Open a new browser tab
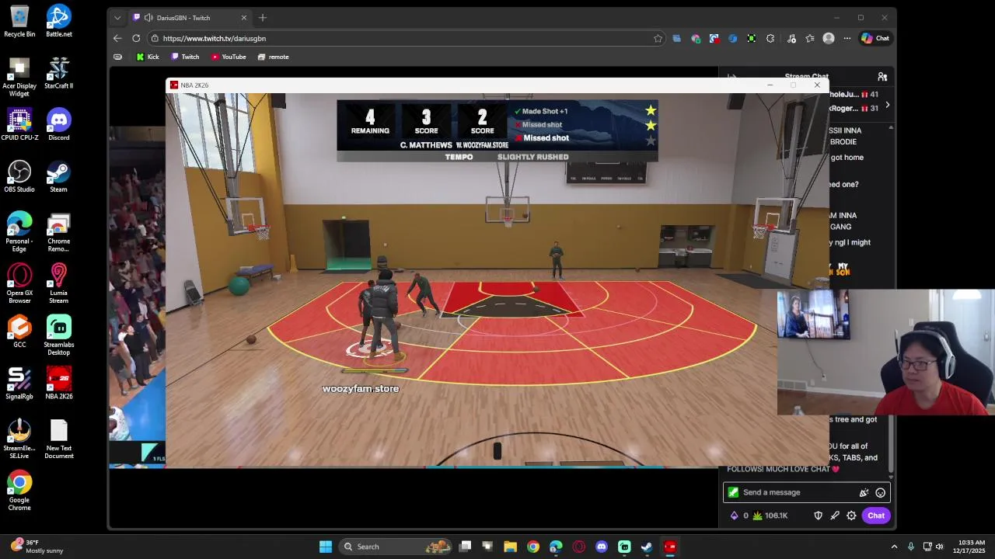The image size is (995, 559). coord(263,17)
